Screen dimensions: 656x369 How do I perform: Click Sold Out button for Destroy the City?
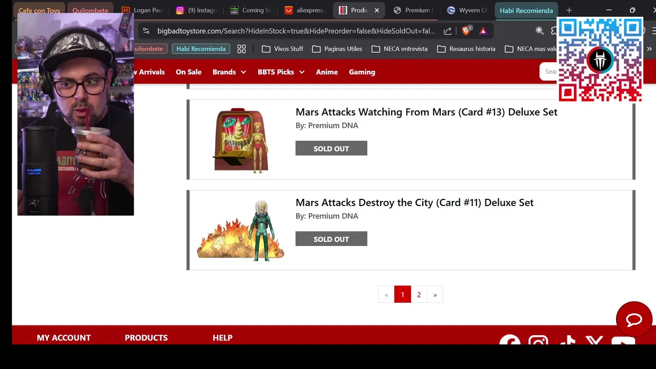[x=331, y=239]
